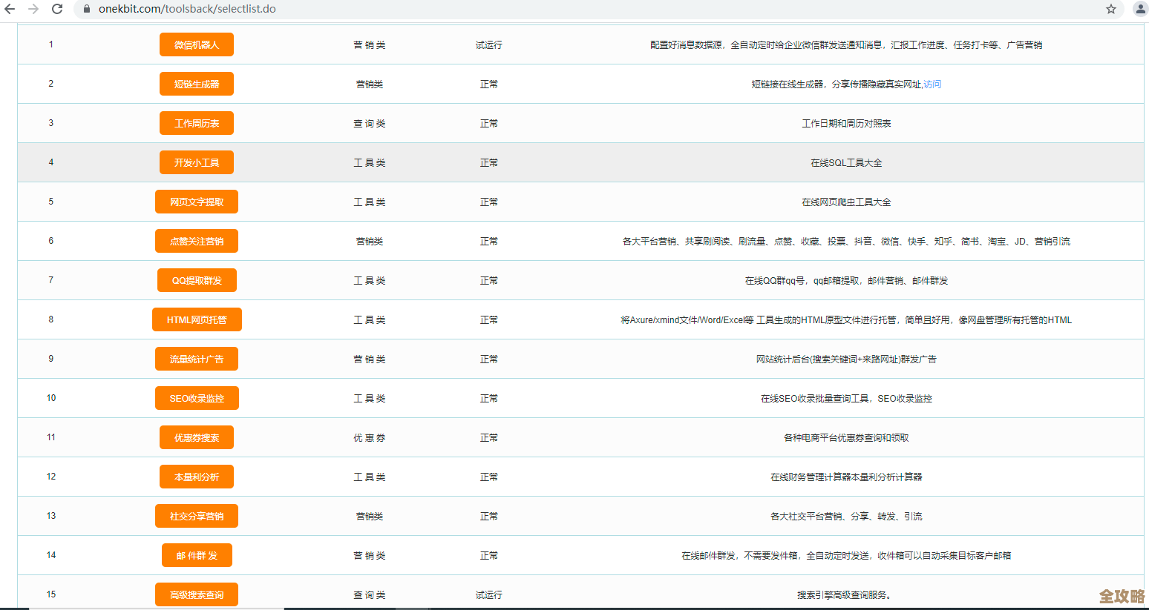Click the 点赞关注营销 button

pos(196,240)
